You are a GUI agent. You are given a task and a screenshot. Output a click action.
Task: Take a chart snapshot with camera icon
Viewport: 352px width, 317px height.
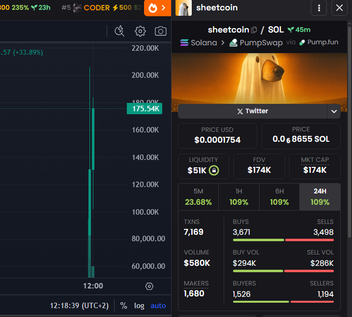[160, 31]
